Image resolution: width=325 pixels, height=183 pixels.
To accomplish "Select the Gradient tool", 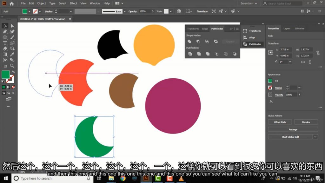I will 5,55.
